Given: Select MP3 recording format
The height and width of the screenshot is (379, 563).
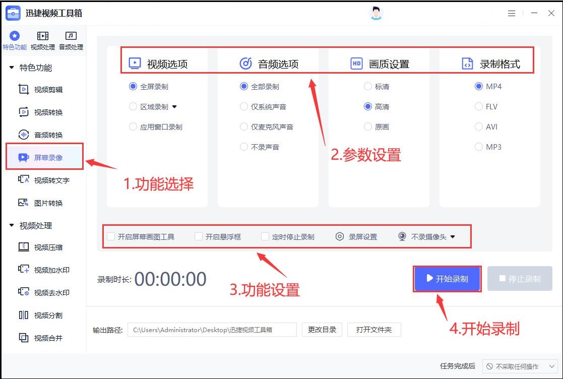Looking at the screenshot, I should 488,147.
